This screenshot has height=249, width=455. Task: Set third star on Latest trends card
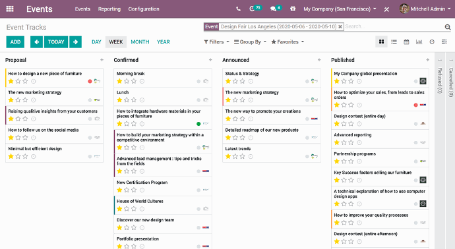click(x=242, y=156)
